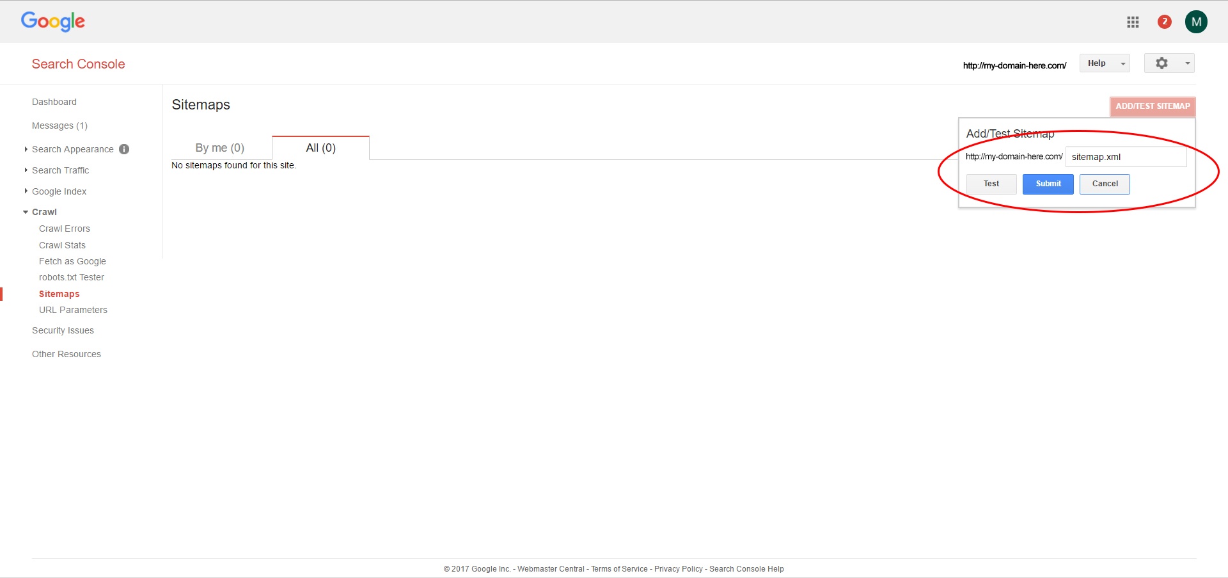Click the 'No sitemaps found for this site.' text
This screenshot has width=1228, height=578.
[234, 165]
